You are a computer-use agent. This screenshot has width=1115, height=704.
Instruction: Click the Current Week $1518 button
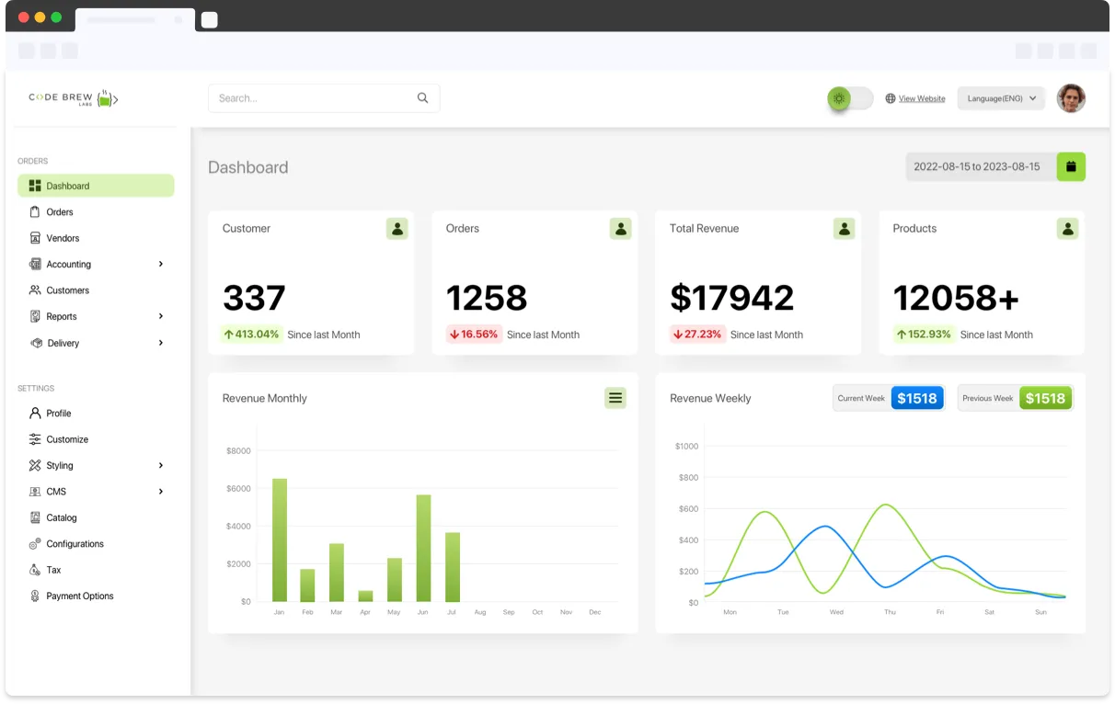(916, 398)
